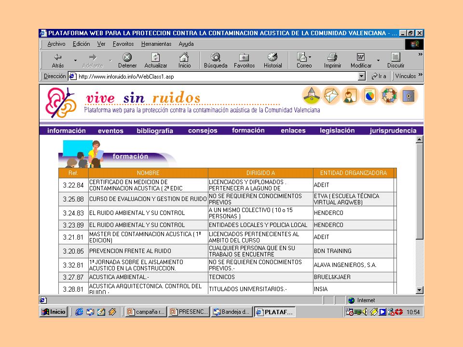Click the Ir a go button
The width and height of the screenshot is (463, 347).
[x=379, y=76]
